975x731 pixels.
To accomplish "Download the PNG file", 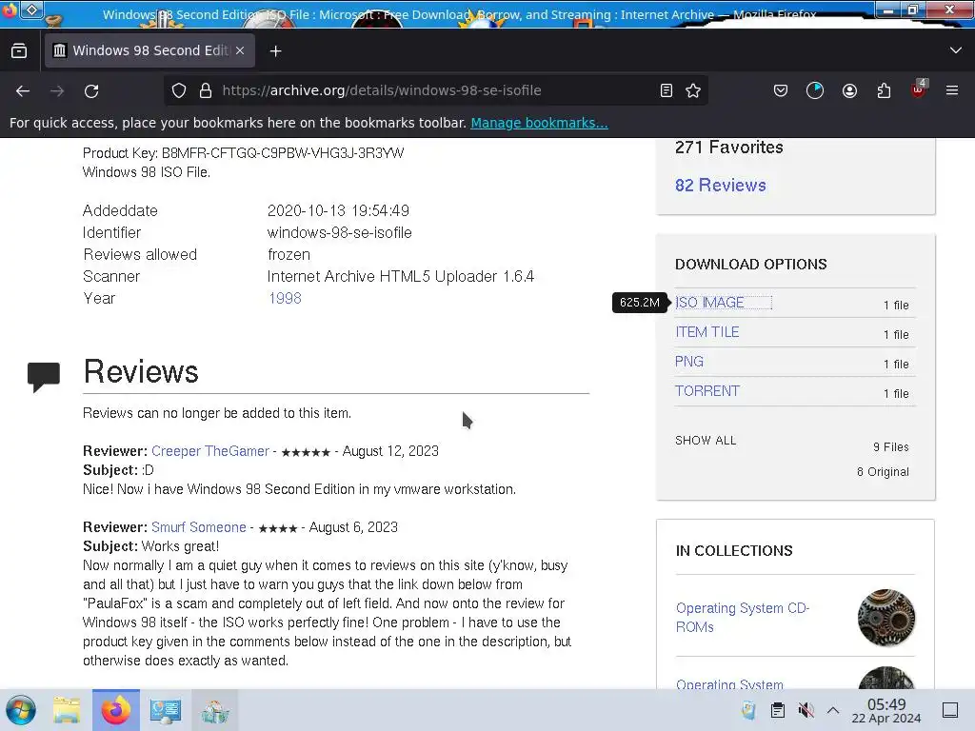I will click(689, 362).
